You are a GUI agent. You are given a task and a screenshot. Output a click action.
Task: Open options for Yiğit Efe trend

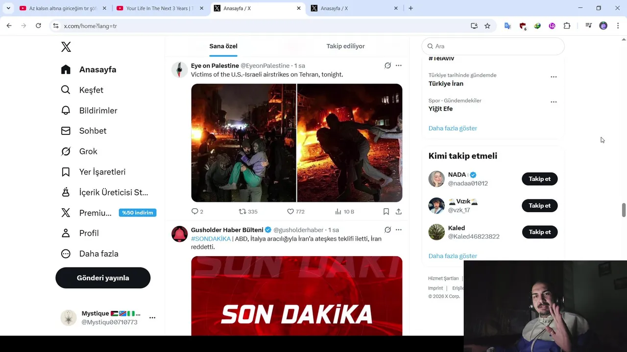[554, 102]
